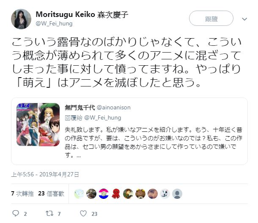Open the bear-face liker avatar
258x223 pixels.
(140, 194)
